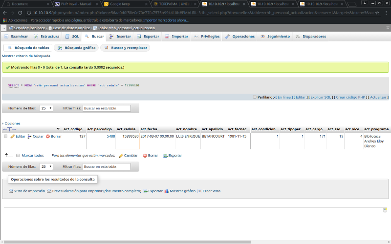Click the horizontal scrollbar at page bottom

(x=127, y=242)
